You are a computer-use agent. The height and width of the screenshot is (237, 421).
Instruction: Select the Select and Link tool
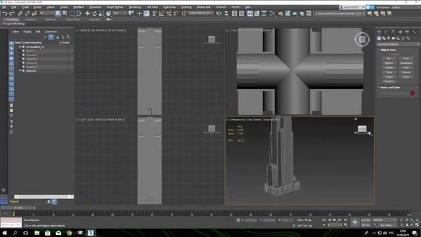pos(20,13)
